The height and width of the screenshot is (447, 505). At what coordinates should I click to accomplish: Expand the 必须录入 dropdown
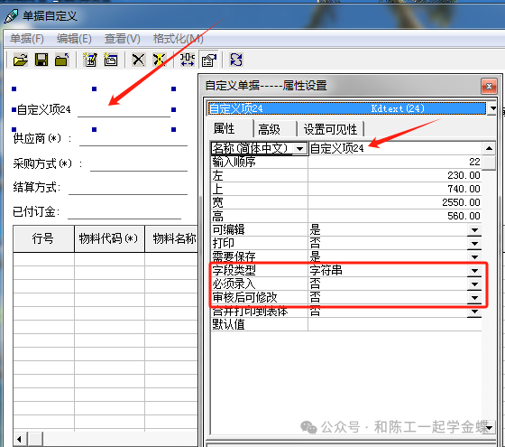pos(474,284)
